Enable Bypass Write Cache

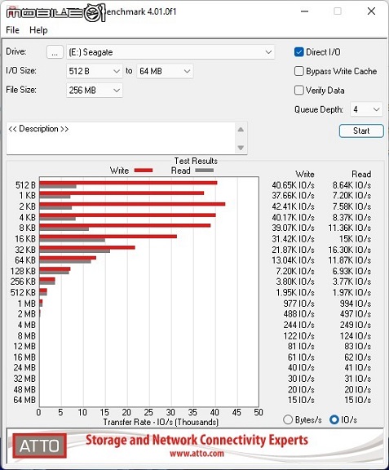click(298, 71)
